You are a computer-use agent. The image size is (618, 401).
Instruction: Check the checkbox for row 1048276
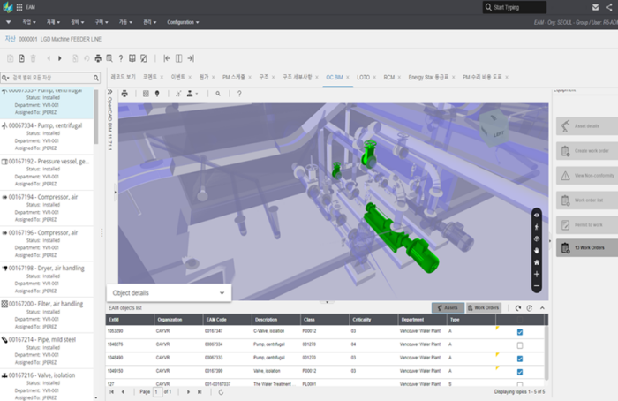[x=520, y=345]
